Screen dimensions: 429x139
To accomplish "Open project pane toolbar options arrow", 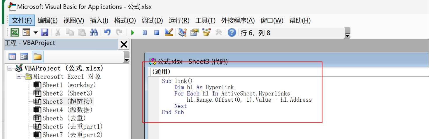I will 126,57.
